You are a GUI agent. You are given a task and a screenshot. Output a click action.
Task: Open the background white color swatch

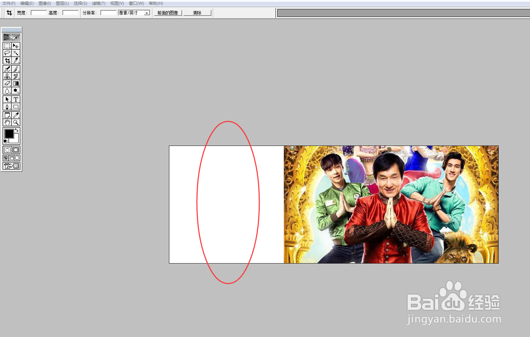point(16,140)
